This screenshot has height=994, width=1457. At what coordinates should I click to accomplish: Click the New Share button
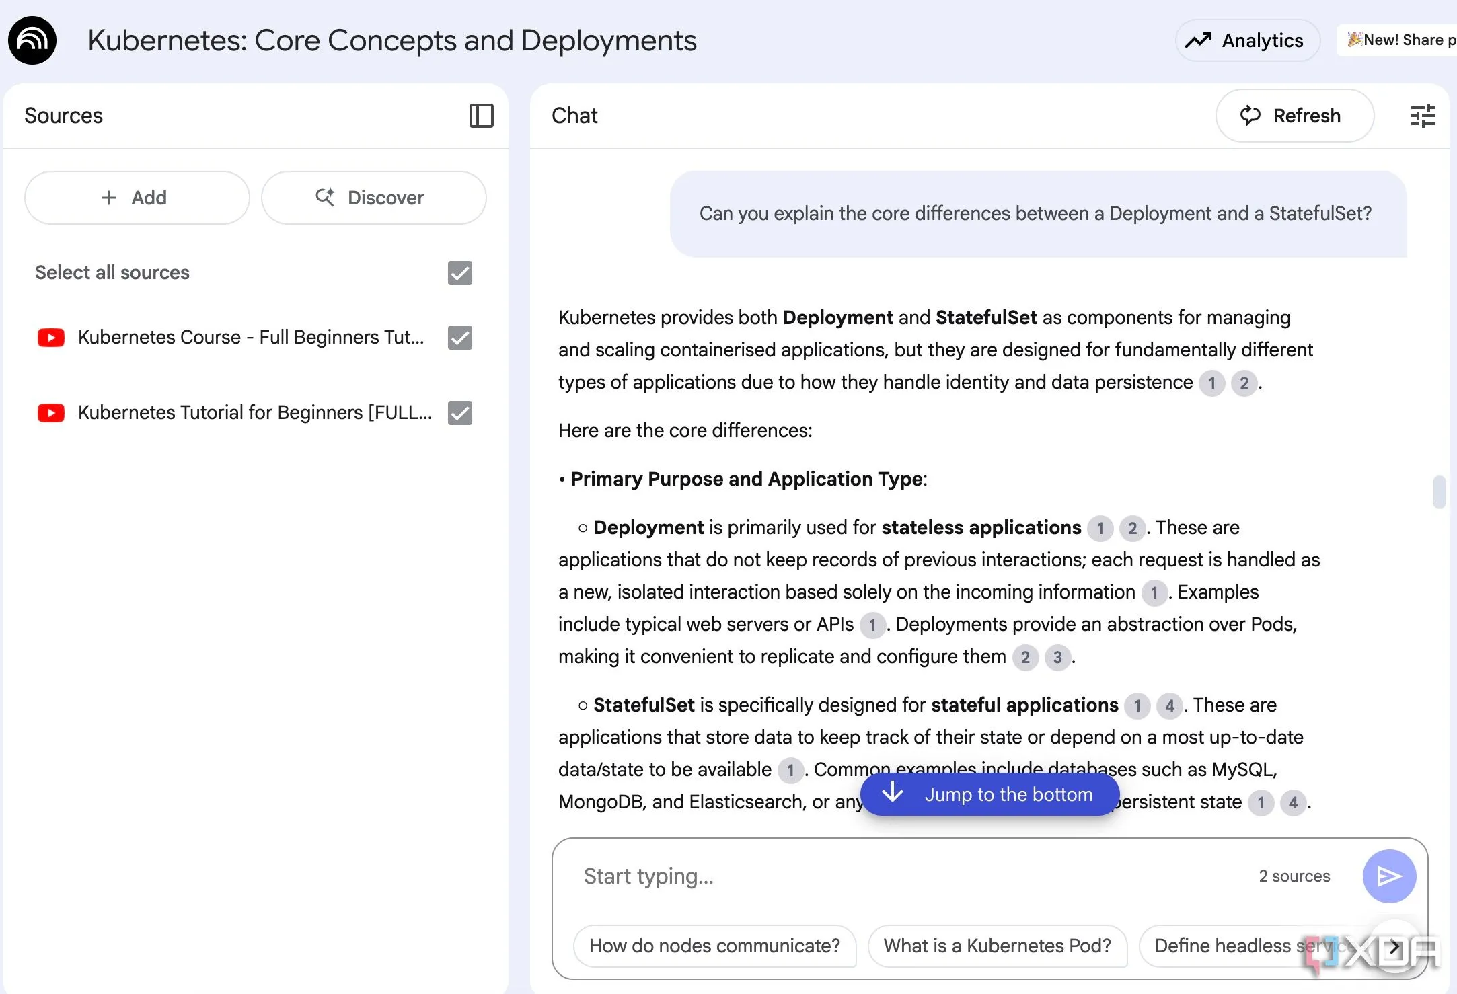point(1398,40)
